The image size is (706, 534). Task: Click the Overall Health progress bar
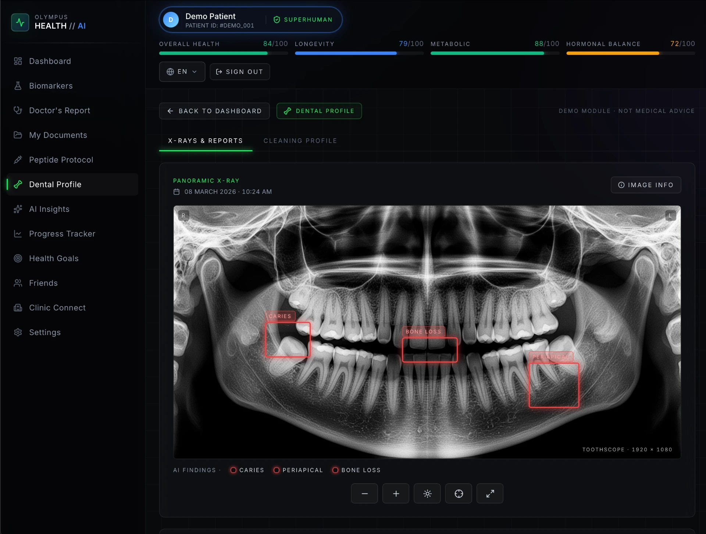point(224,53)
